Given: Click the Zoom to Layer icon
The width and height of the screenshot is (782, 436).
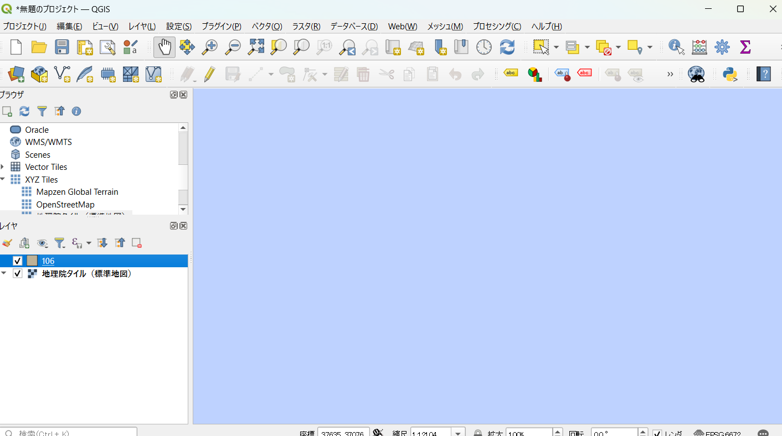Looking at the screenshot, I should pyautogui.click(x=301, y=47).
